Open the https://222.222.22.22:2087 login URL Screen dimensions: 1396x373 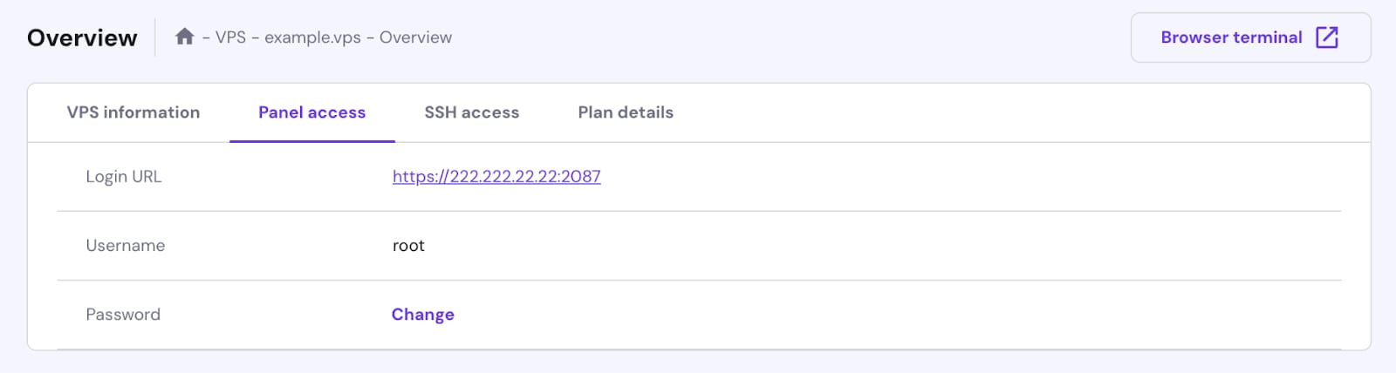[x=496, y=177]
